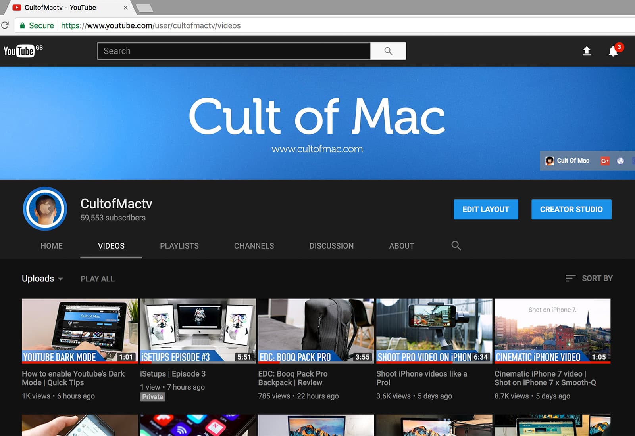635x436 pixels.
Task: Open the EDC Booq Pack Pro title link
Action: point(293,378)
